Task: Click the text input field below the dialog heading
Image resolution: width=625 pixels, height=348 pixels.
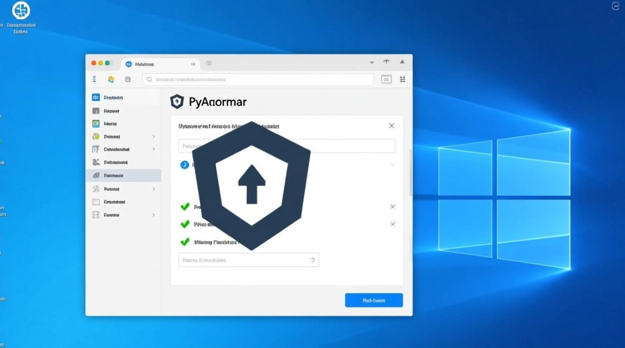Action: pos(287,146)
